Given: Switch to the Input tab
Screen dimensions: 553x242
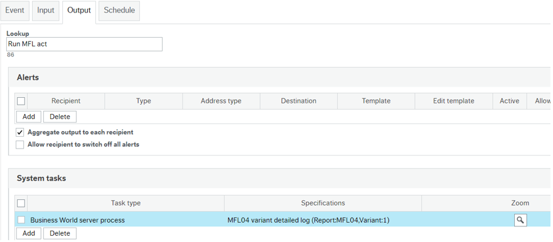Looking at the screenshot, I should 45,11.
